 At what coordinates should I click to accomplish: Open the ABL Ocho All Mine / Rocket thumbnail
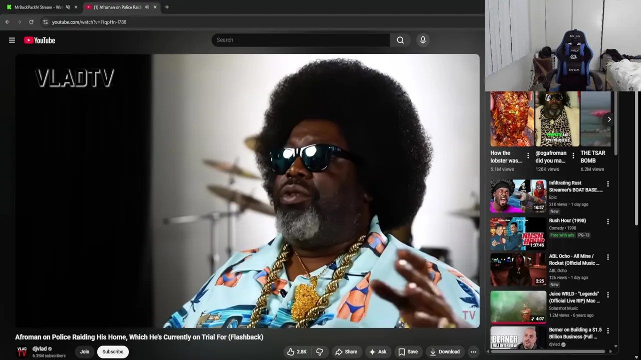coord(518,269)
